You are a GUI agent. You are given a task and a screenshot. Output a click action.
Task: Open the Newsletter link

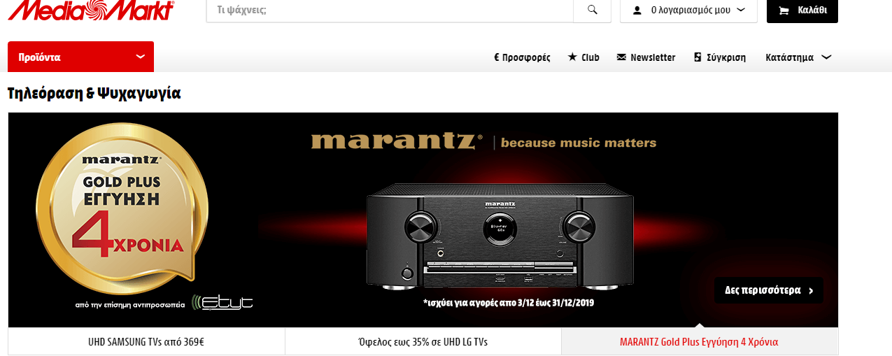tap(653, 57)
